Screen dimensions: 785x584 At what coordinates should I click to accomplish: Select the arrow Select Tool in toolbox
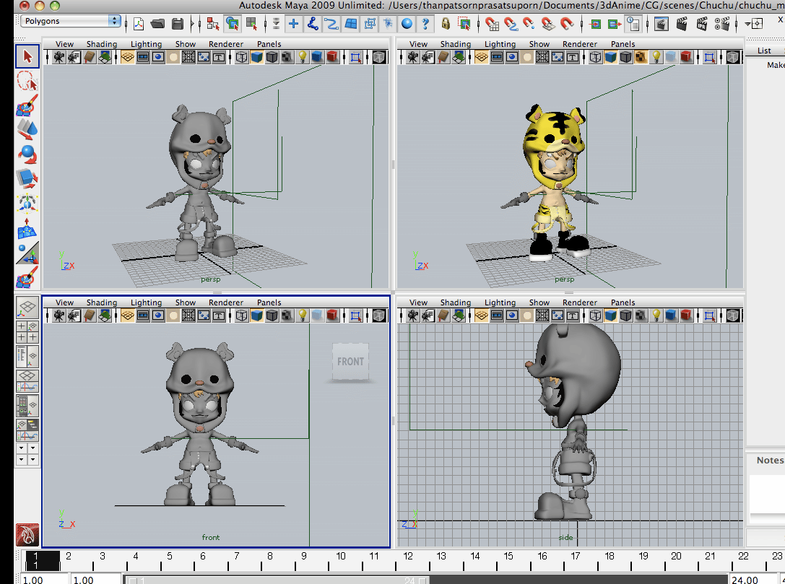point(27,56)
